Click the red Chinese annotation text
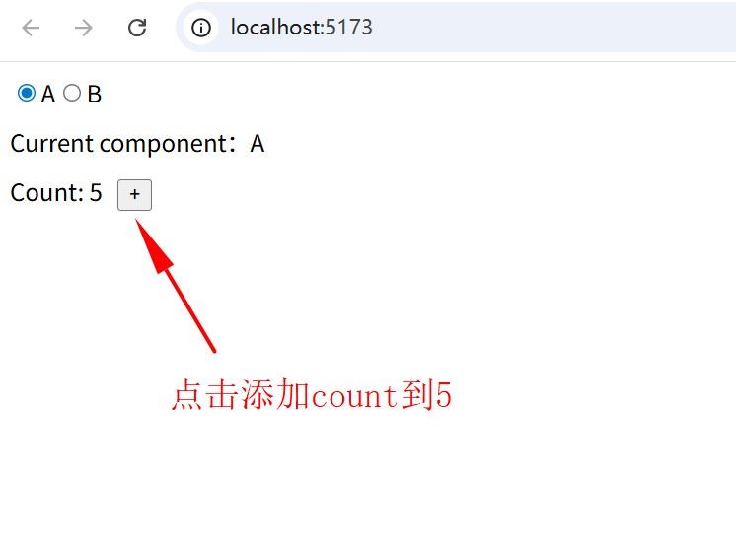Image resolution: width=736 pixels, height=542 pixels. 312,395
